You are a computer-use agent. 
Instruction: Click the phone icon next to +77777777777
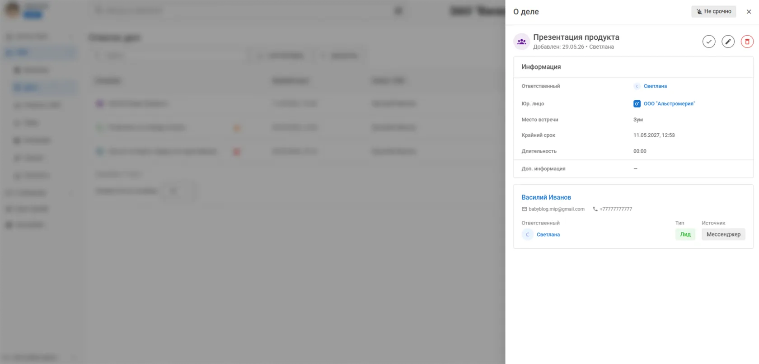point(595,209)
